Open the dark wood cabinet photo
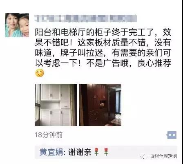Screen dimensions: 183x164 coord(100,105)
